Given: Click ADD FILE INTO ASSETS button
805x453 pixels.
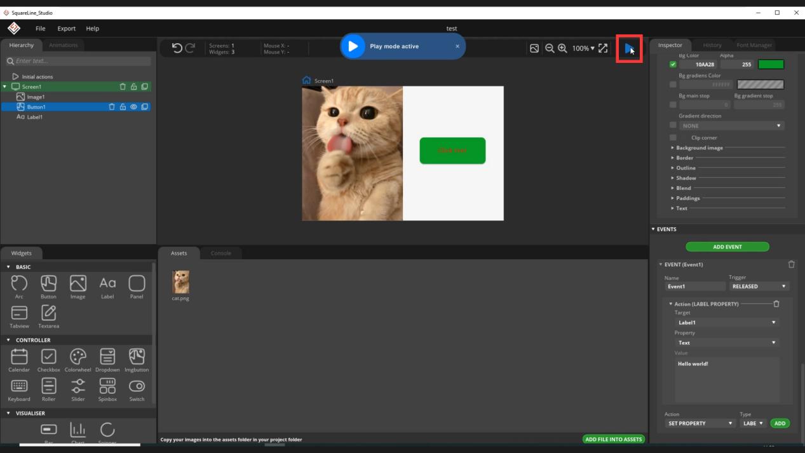Looking at the screenshot, I should (613, 439).
